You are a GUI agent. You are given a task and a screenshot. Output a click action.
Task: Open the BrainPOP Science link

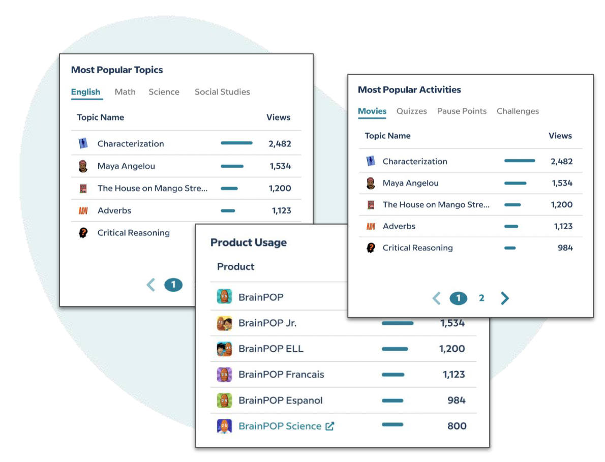(280, 426)
